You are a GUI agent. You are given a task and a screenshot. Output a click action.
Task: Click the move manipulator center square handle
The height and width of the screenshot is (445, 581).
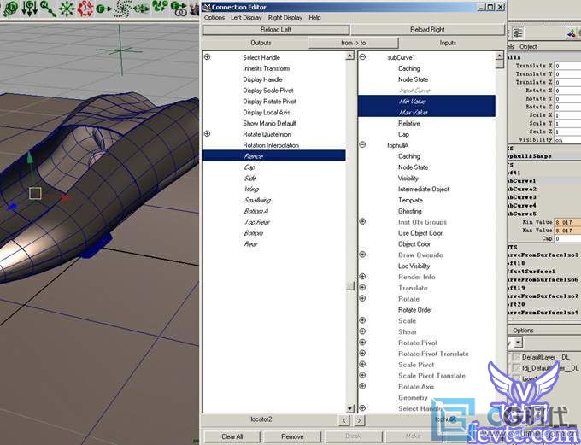(35, 193)
